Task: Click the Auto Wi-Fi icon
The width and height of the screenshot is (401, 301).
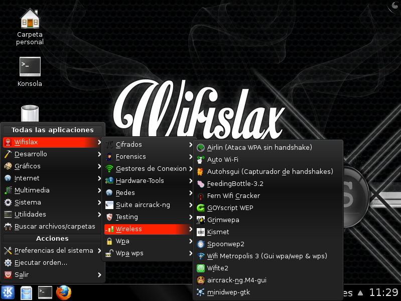Action: pos(201,160)
